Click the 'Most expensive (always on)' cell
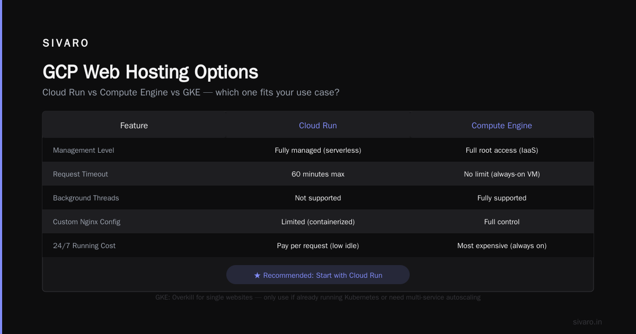636x334 pixels. 502,245
